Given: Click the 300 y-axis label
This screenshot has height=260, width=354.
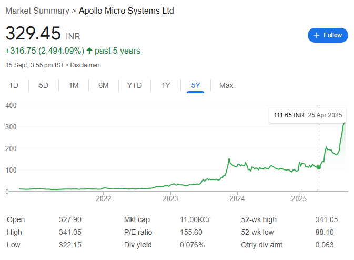Looking at the screenshot, I should [x=11, y=127].
